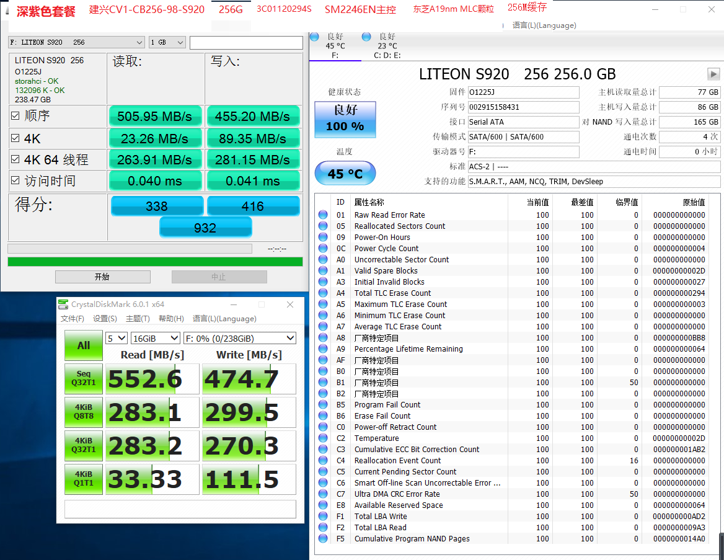Open the 文件(F) menu in CrystalDiskMark
724x560 pixels.
[73, 319]
